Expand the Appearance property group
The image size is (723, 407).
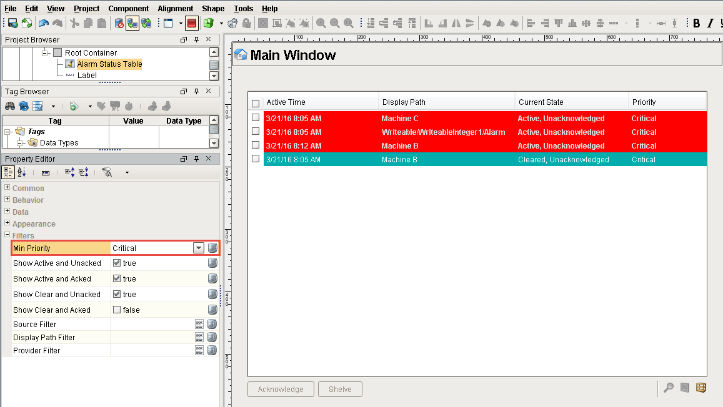click(7, 223)
